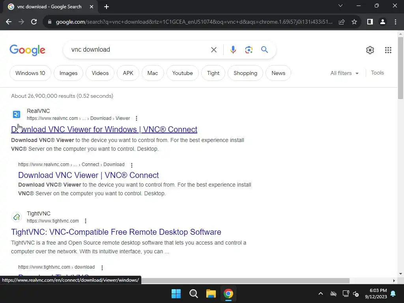
Task: Open the Windows Start menu
Action: 176,294
